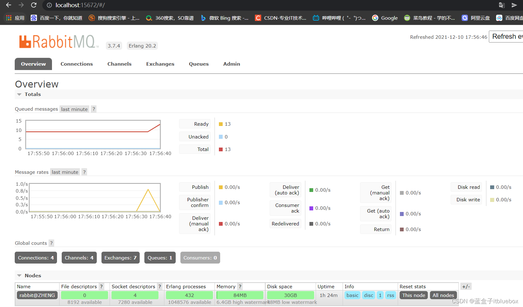Viewport: 523px width, 307px height.
Task: Open the Sogou search bookmark
Action: [x=114, y=18]
